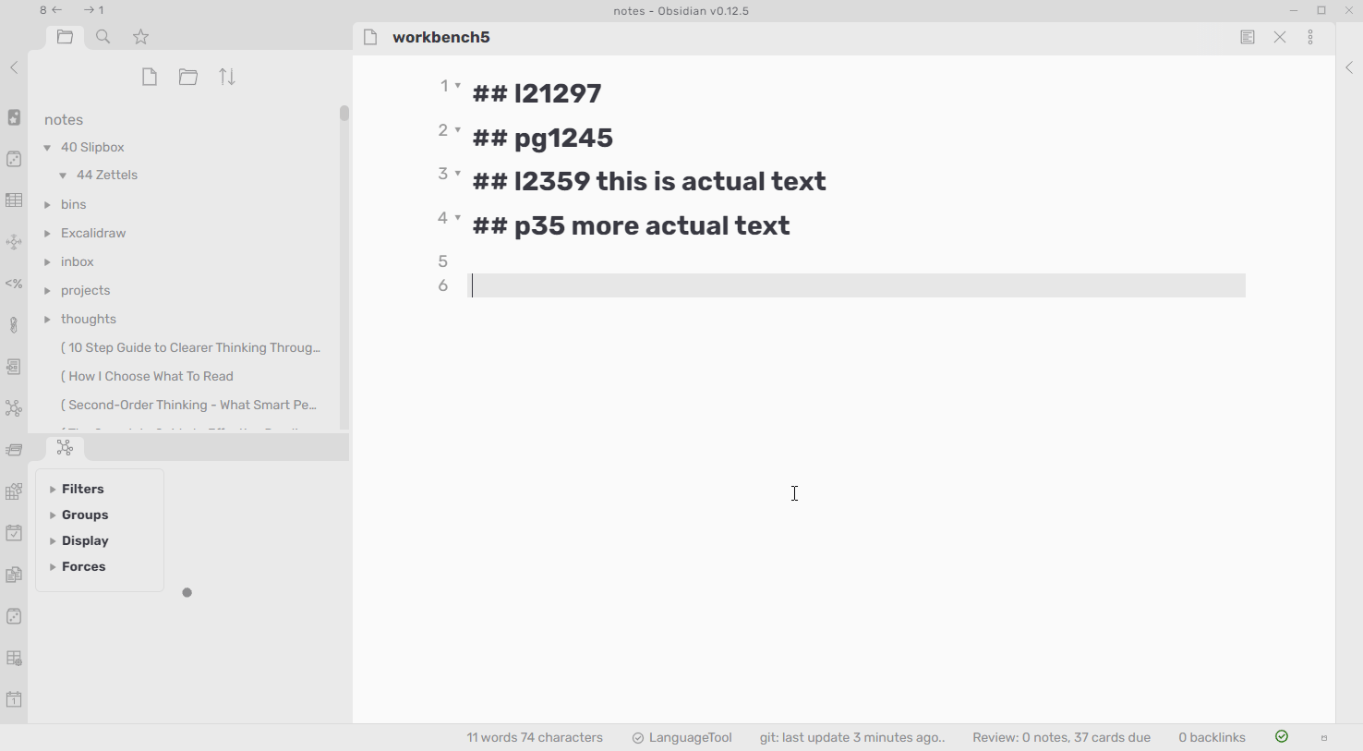This screenshot has width=1363, height=751.
Task: Click the new note icon
Action: [150, 78]
